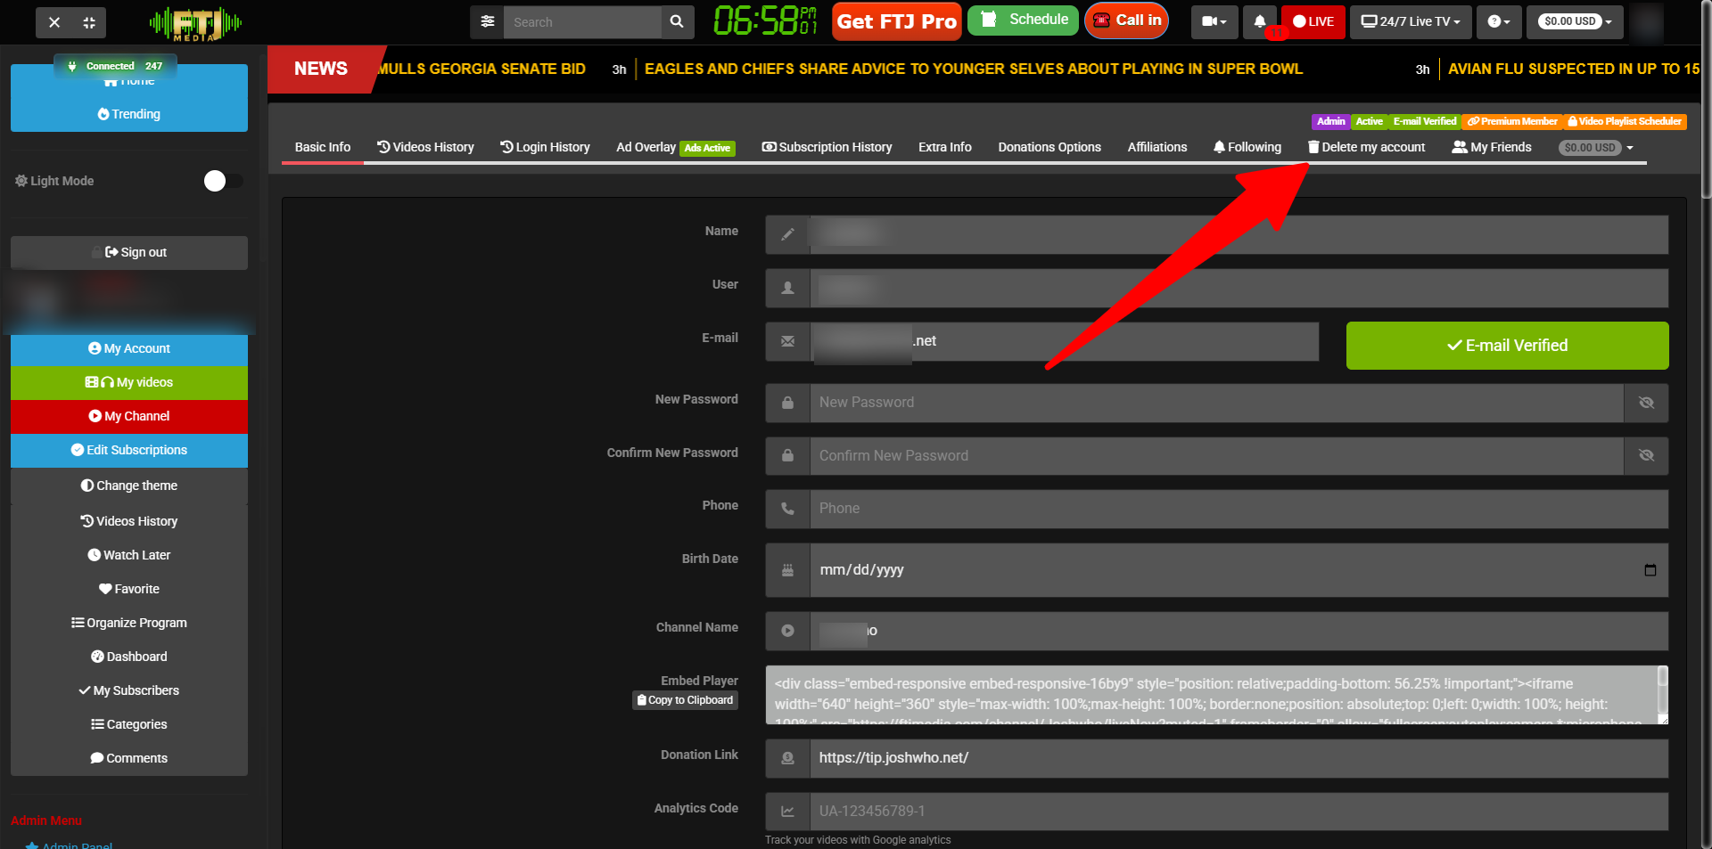Click Copy to Clipboard button
This screenshot has width=1712, height=849.
685,700
